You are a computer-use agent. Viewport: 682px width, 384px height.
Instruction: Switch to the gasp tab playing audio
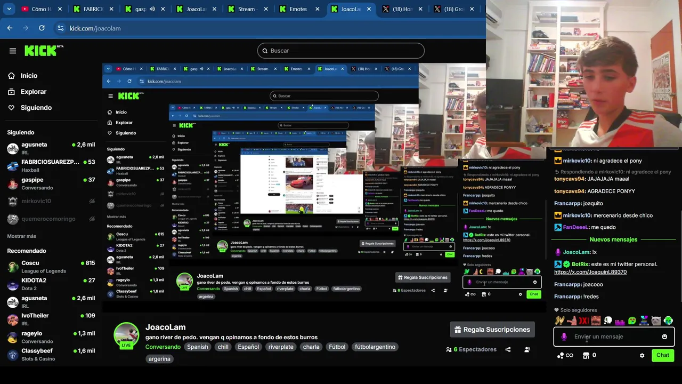click(144, 9)
